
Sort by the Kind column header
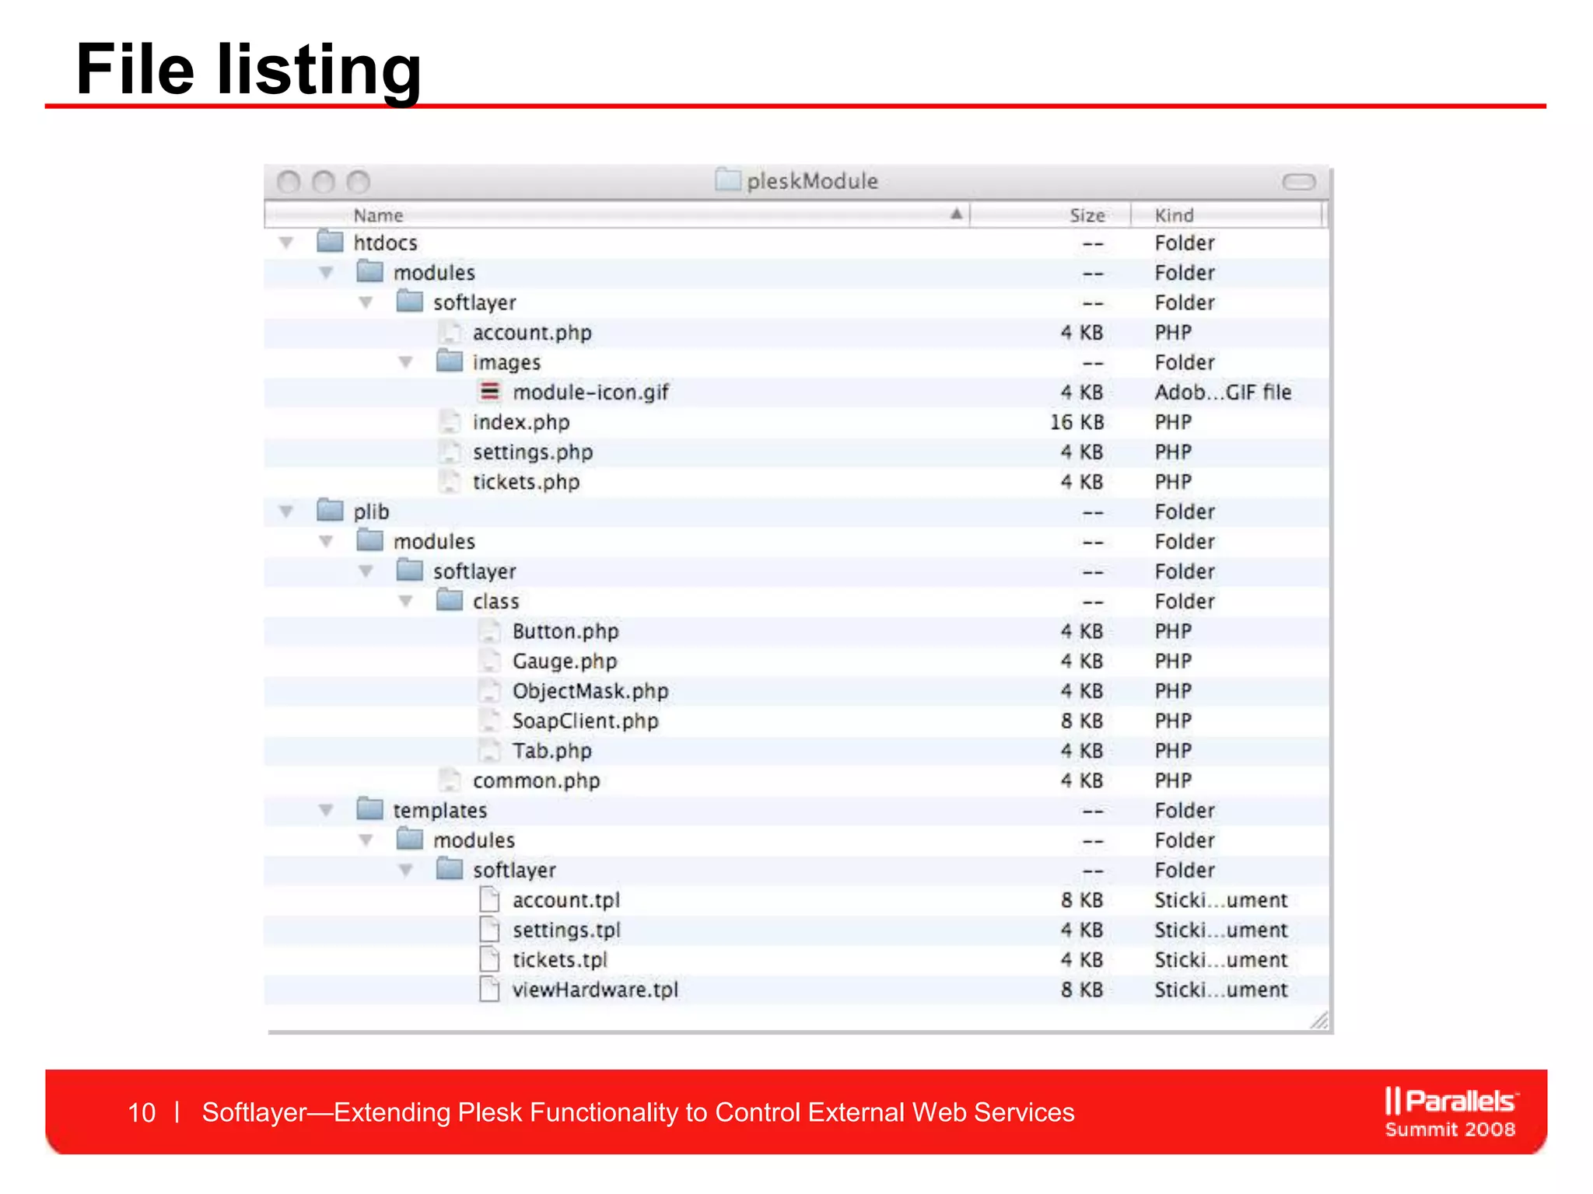[1227, 215]
